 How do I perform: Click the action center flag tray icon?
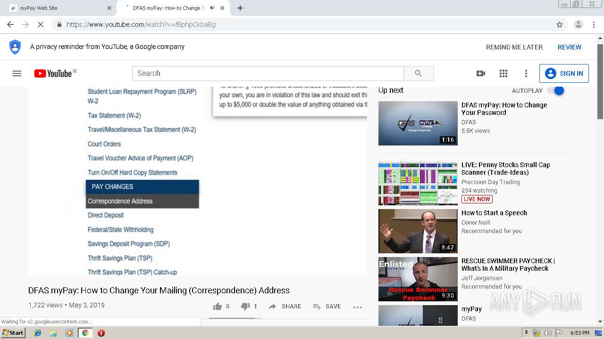559,333
